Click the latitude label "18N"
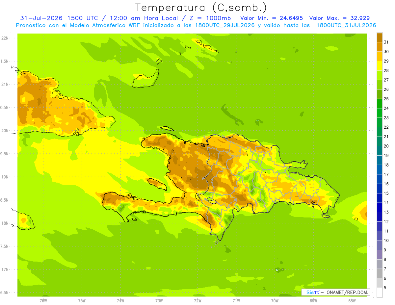The image size is (395, 305). point(5,223)
